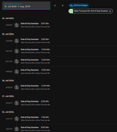Click Solar Forecast ML path under 23:36:27 entry
The image size is (117, 132).
point(35,105)
